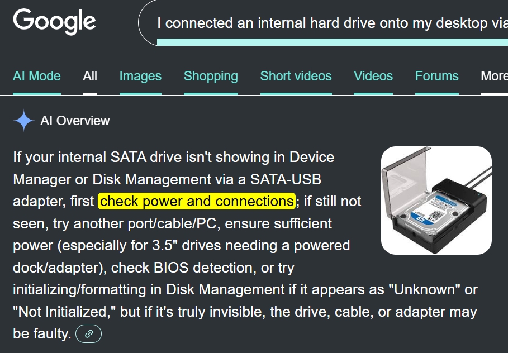The image size is (508, 353).
Task: Select the Forums tab
Action: click(x=436, y=76)
